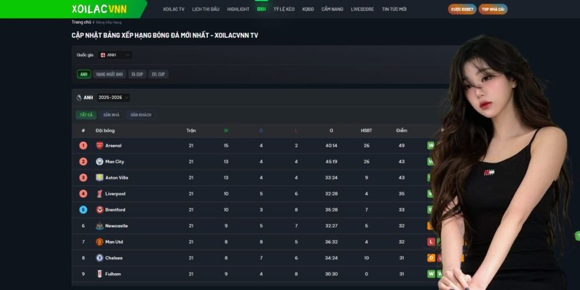Screen dimensions: 580x290
Task: Switch to the FA Cup tab
Action: point(137,74)
